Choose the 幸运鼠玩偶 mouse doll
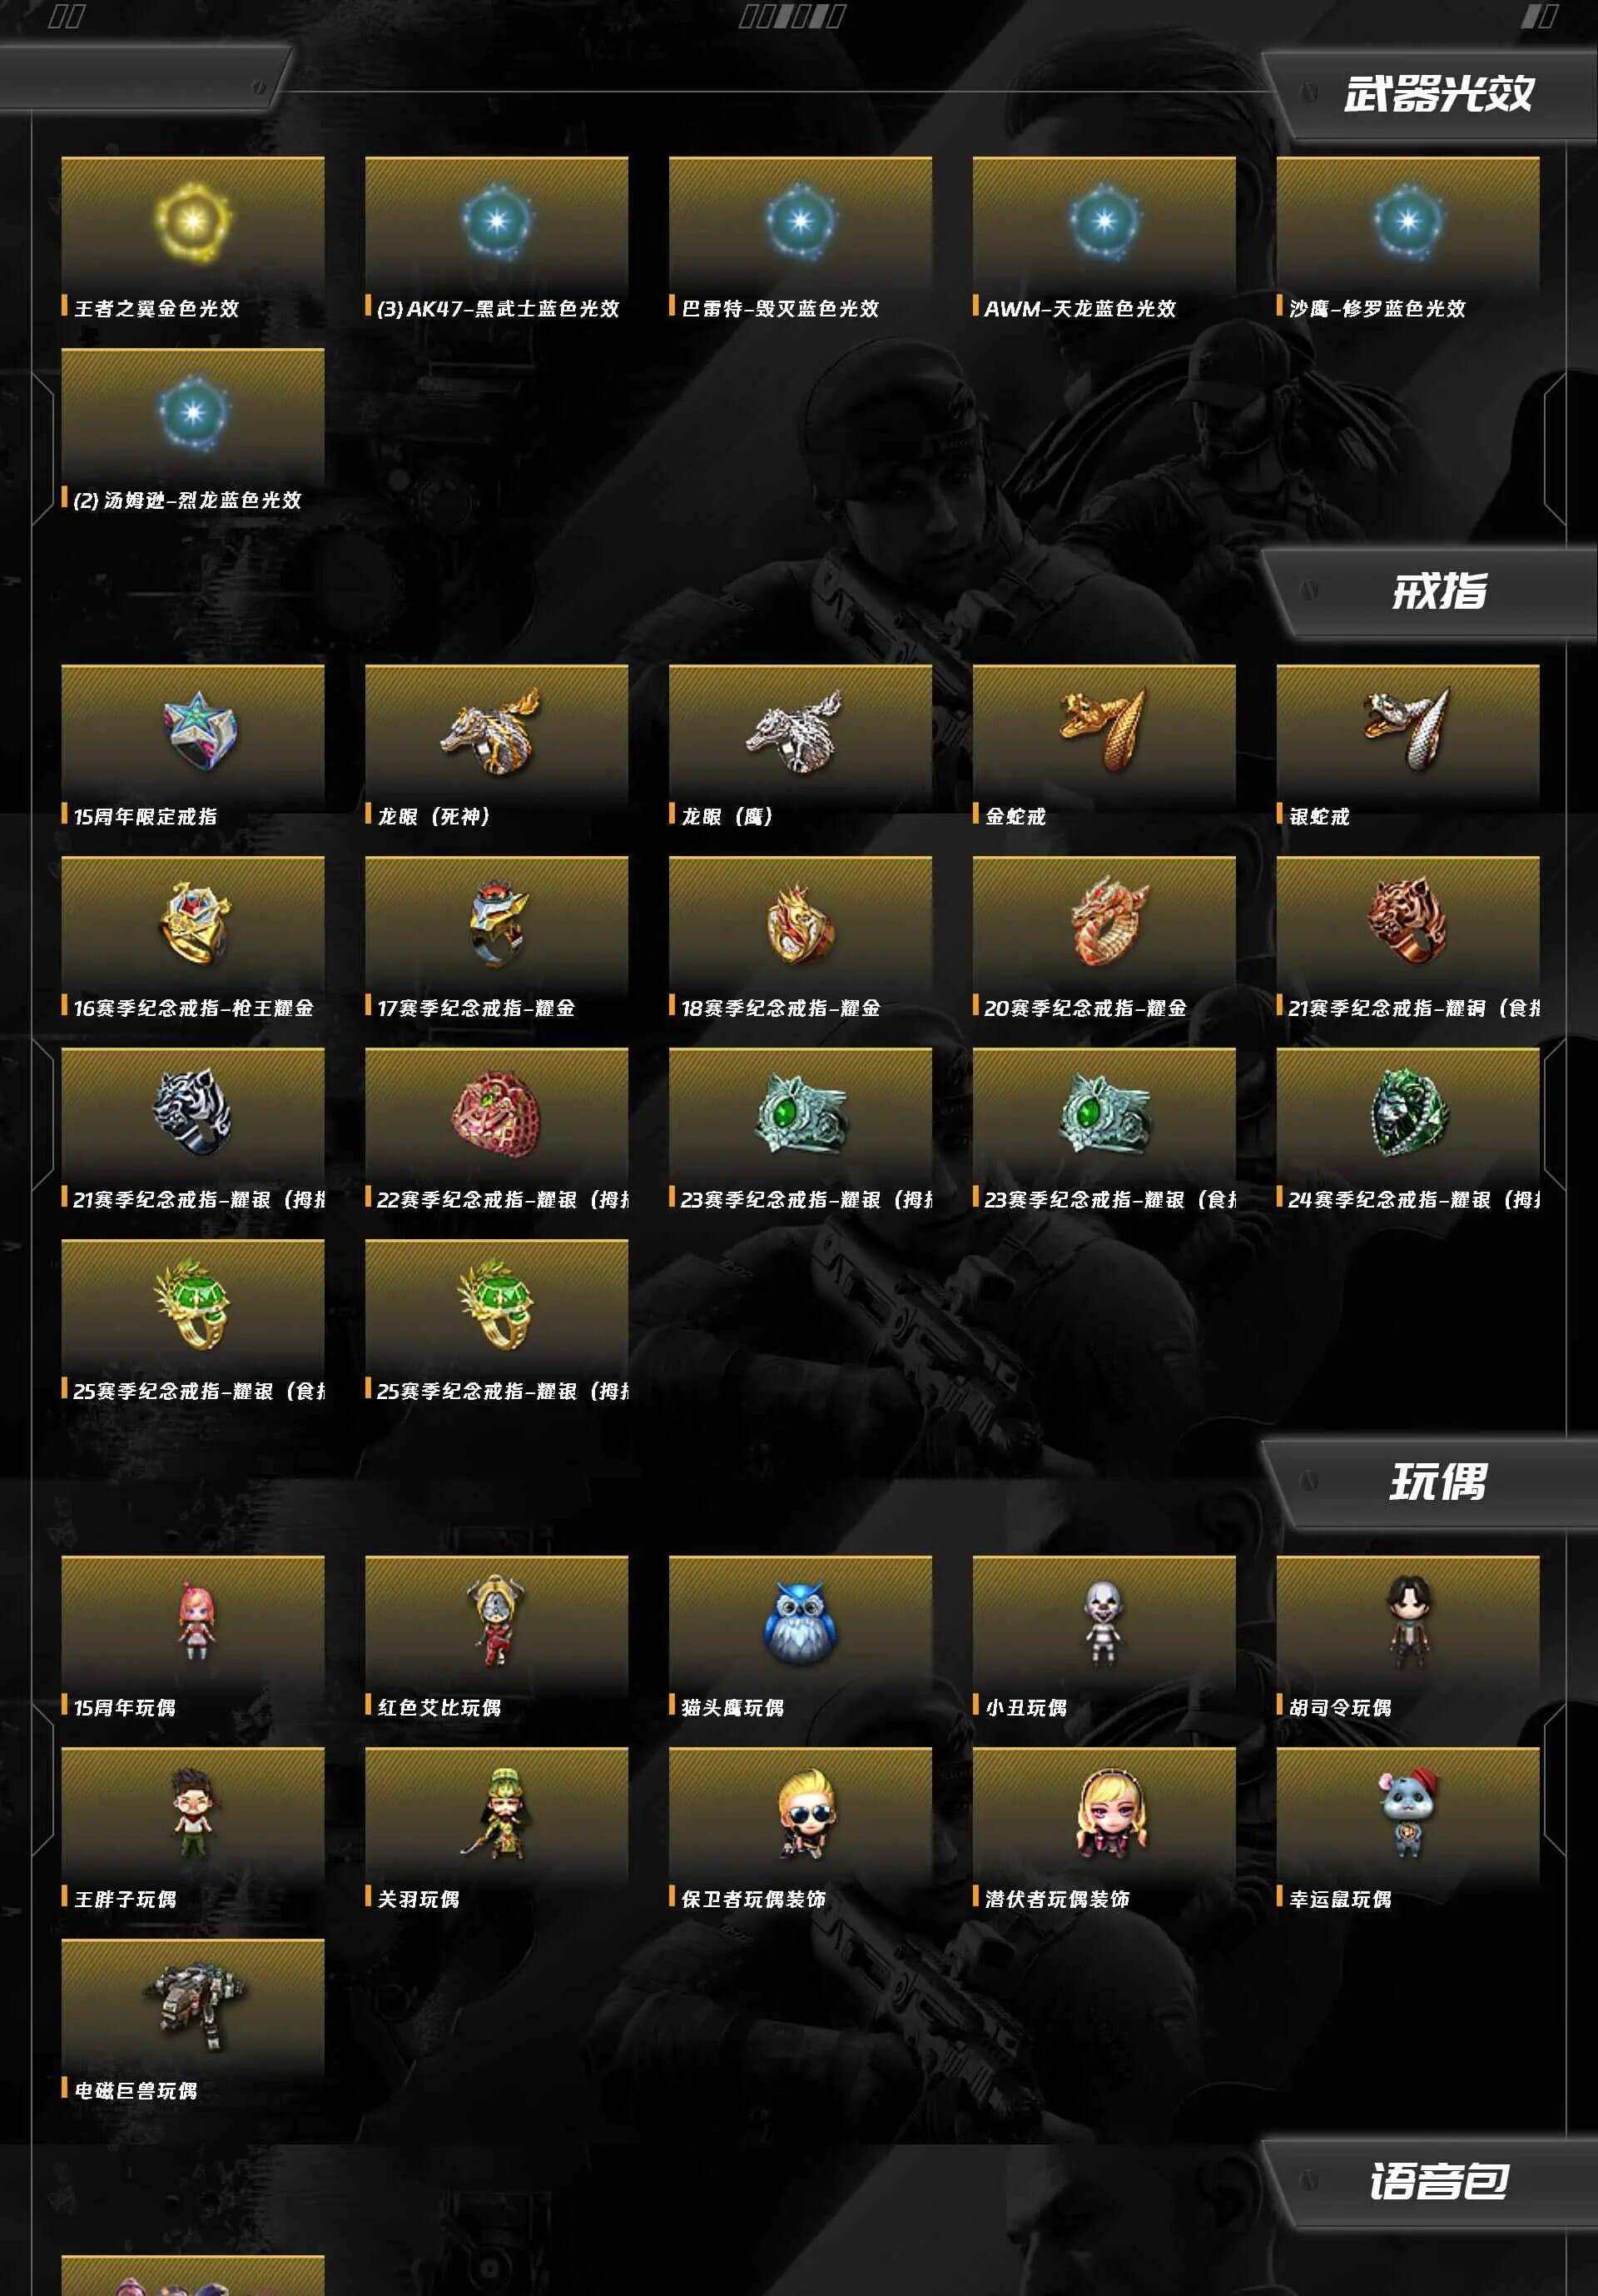The height and width of the screenshot is (2296, 1598). coord(1407,1813)
